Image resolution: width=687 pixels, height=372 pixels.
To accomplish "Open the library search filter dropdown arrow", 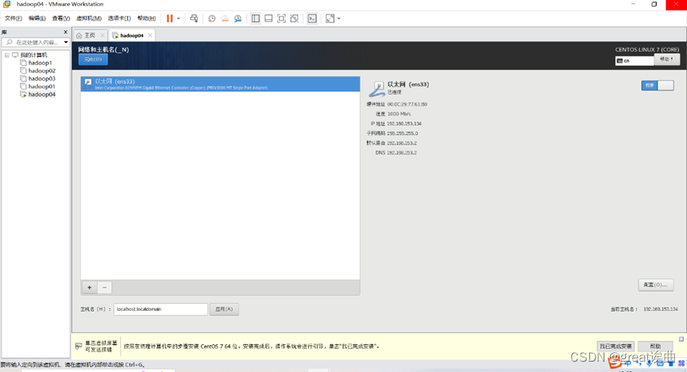I will 66,42.
